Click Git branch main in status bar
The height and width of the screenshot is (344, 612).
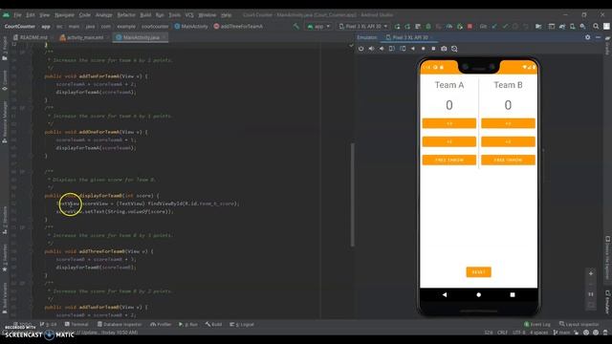[560, 333]
